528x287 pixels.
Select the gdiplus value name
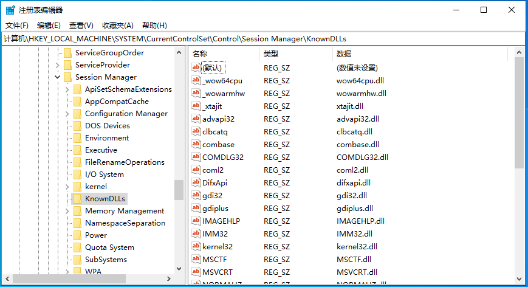(215, 209)
